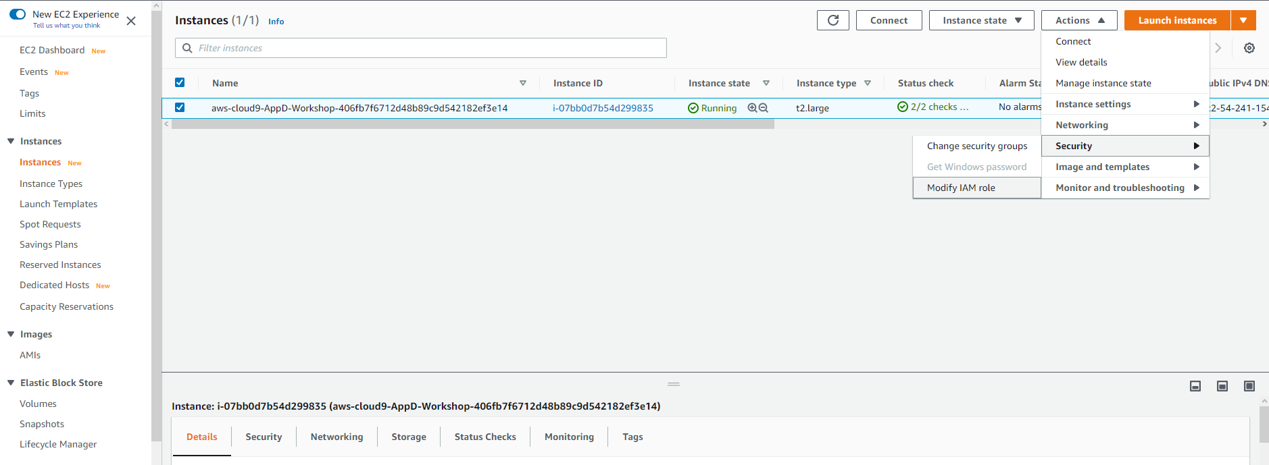Open the Instance state dropdown

(981, 20)
